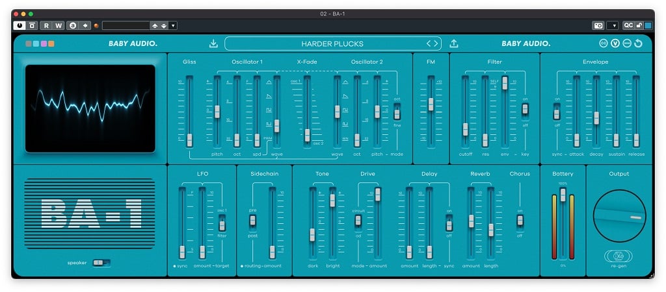This screenshot has width=666, height=292.
Task: Toggle the quick controls lock icon
Action: point(639,25)
